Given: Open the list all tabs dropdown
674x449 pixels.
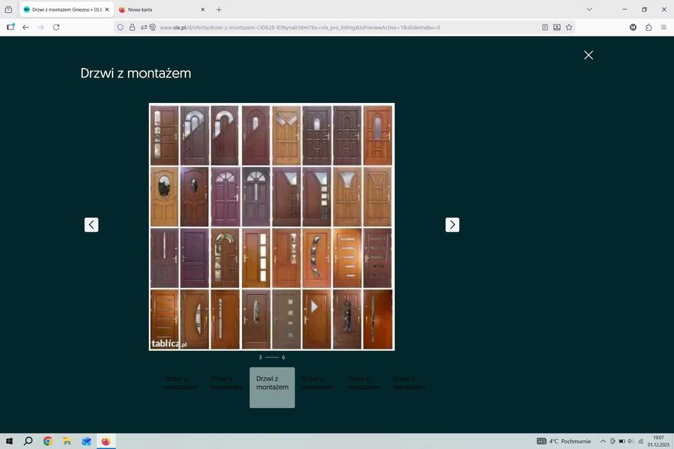Looking at the screenshot, I should point(589,9).
